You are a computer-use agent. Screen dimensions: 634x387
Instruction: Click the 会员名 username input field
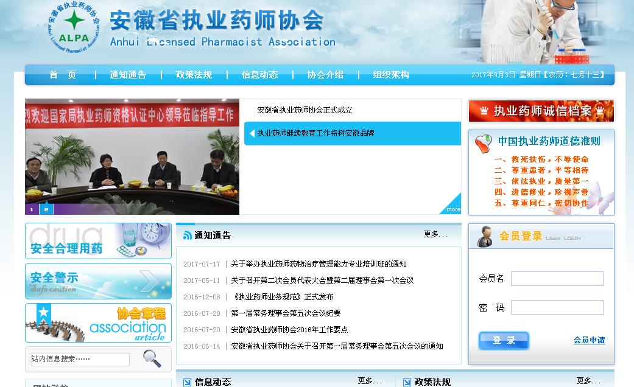[x=557, y=279]
